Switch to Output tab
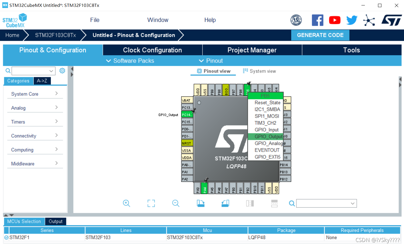404x246 pixels. pos(55,221)
